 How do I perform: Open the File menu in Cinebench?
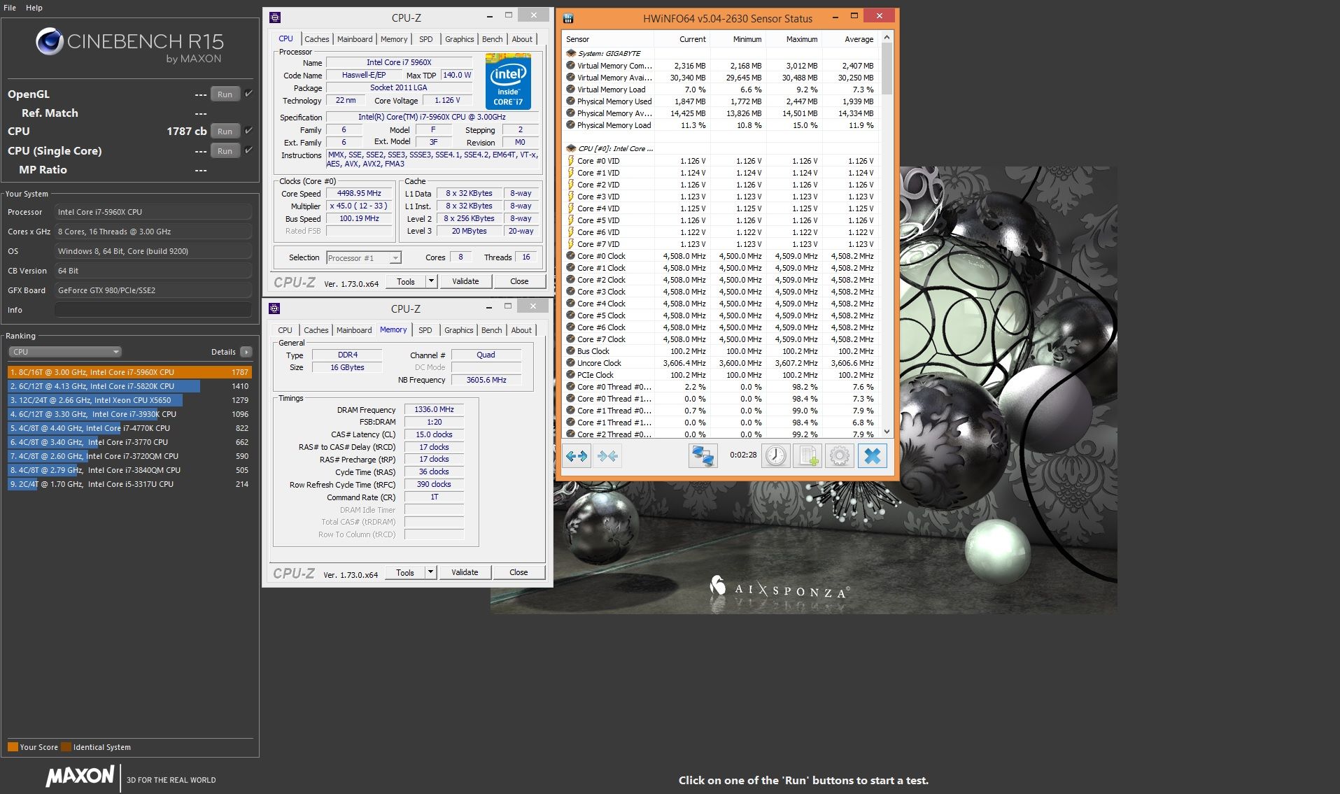tap(10, 8)
